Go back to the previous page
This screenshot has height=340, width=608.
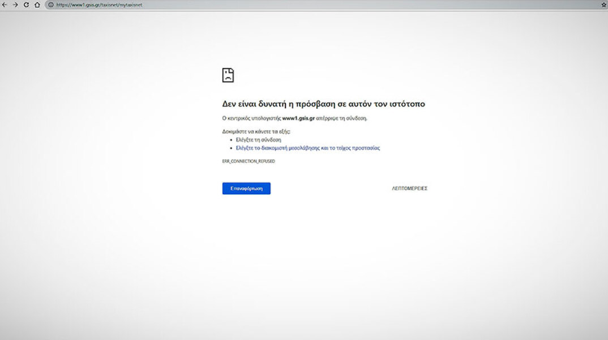click(5, 5)
